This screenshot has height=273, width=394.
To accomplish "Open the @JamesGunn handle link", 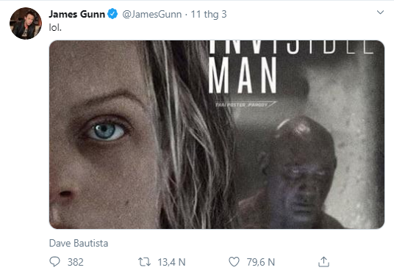I will point(151,14).
